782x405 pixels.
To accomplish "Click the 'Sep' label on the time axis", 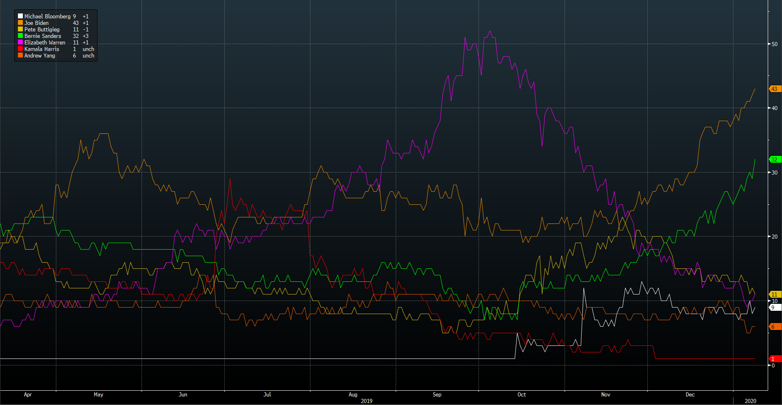I will click(437, 394).
